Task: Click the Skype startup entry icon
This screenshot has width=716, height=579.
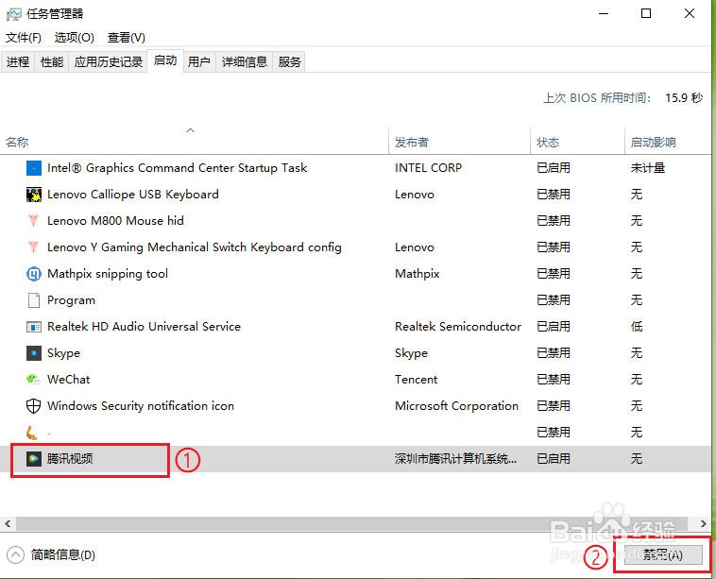Action: click(x=34, y=353)
